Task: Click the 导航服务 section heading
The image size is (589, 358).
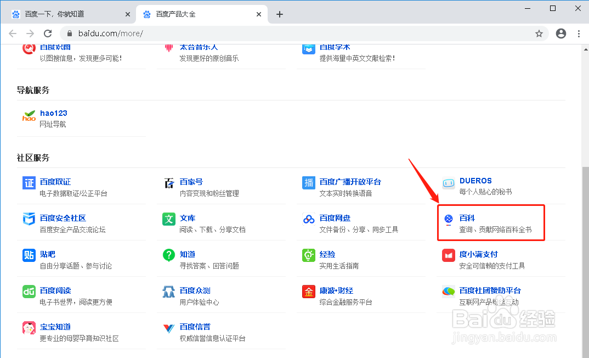Action: (x=33, y=90)
